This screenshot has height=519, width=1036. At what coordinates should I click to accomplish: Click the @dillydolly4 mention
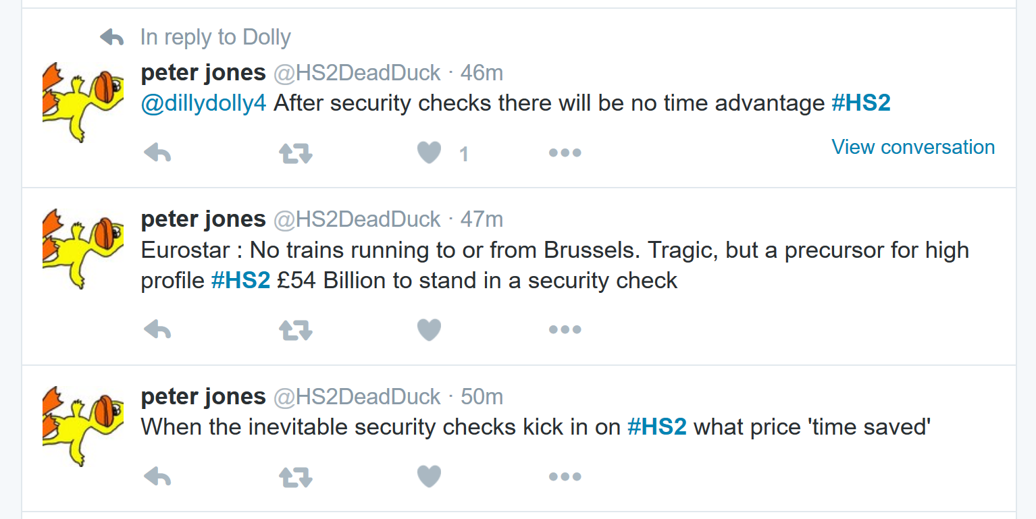[x=203, y=103]
